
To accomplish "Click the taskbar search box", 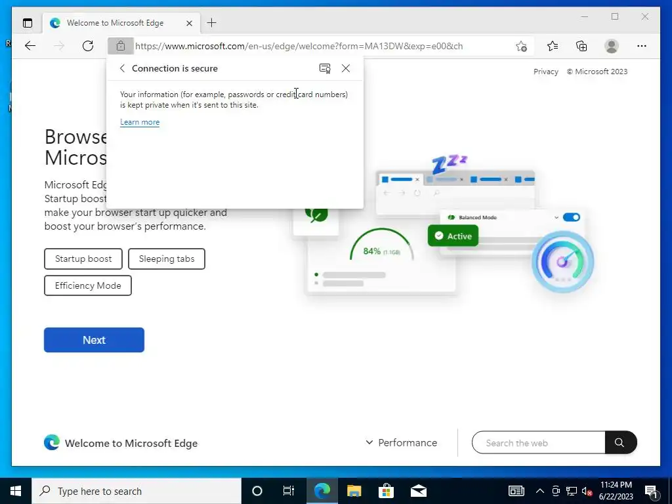I will click(136, 491).
